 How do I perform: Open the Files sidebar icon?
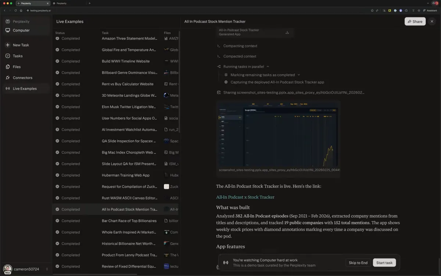tap(8, 67)
